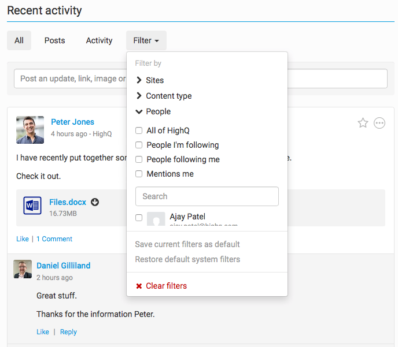Image resolution: width=398 pixels, height=347 pixels.
Task: Click Daniel Gilliland's avatar picture
Action: coord(23,269)
